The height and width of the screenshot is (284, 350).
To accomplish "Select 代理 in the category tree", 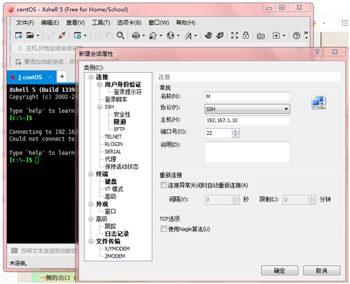I will pos(111,159).
